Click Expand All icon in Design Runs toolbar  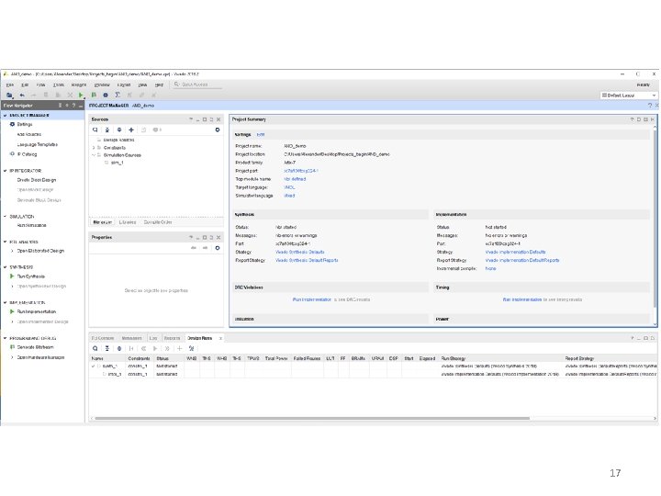119,348
